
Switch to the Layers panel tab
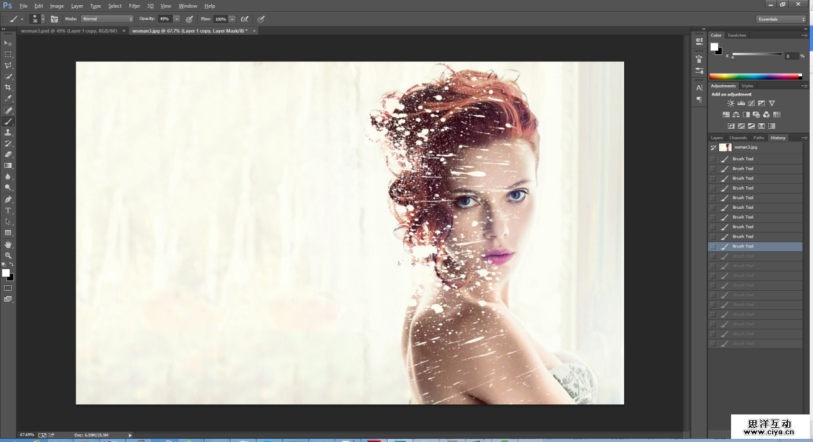click(x=716, y=138)
